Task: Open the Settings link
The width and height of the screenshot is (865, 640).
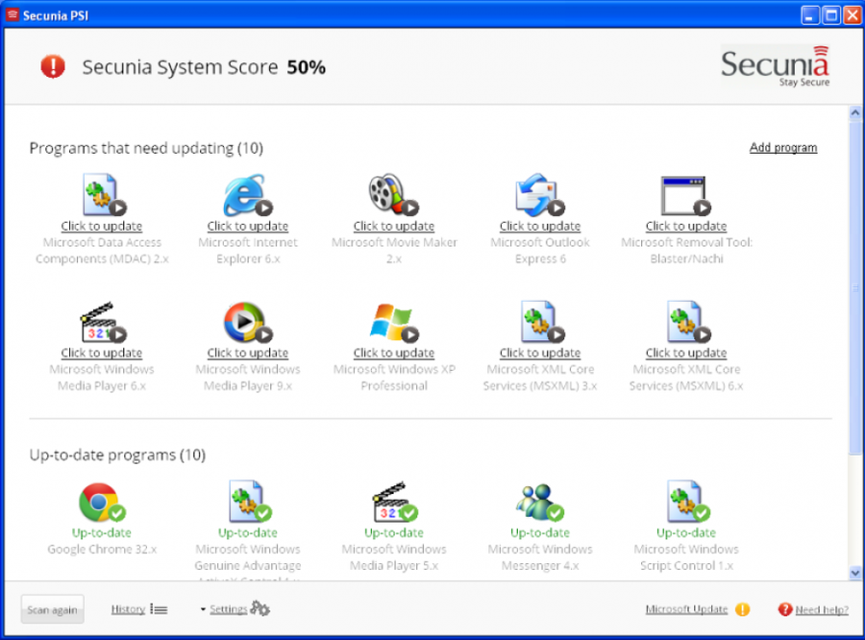Action: coord(229,609)
